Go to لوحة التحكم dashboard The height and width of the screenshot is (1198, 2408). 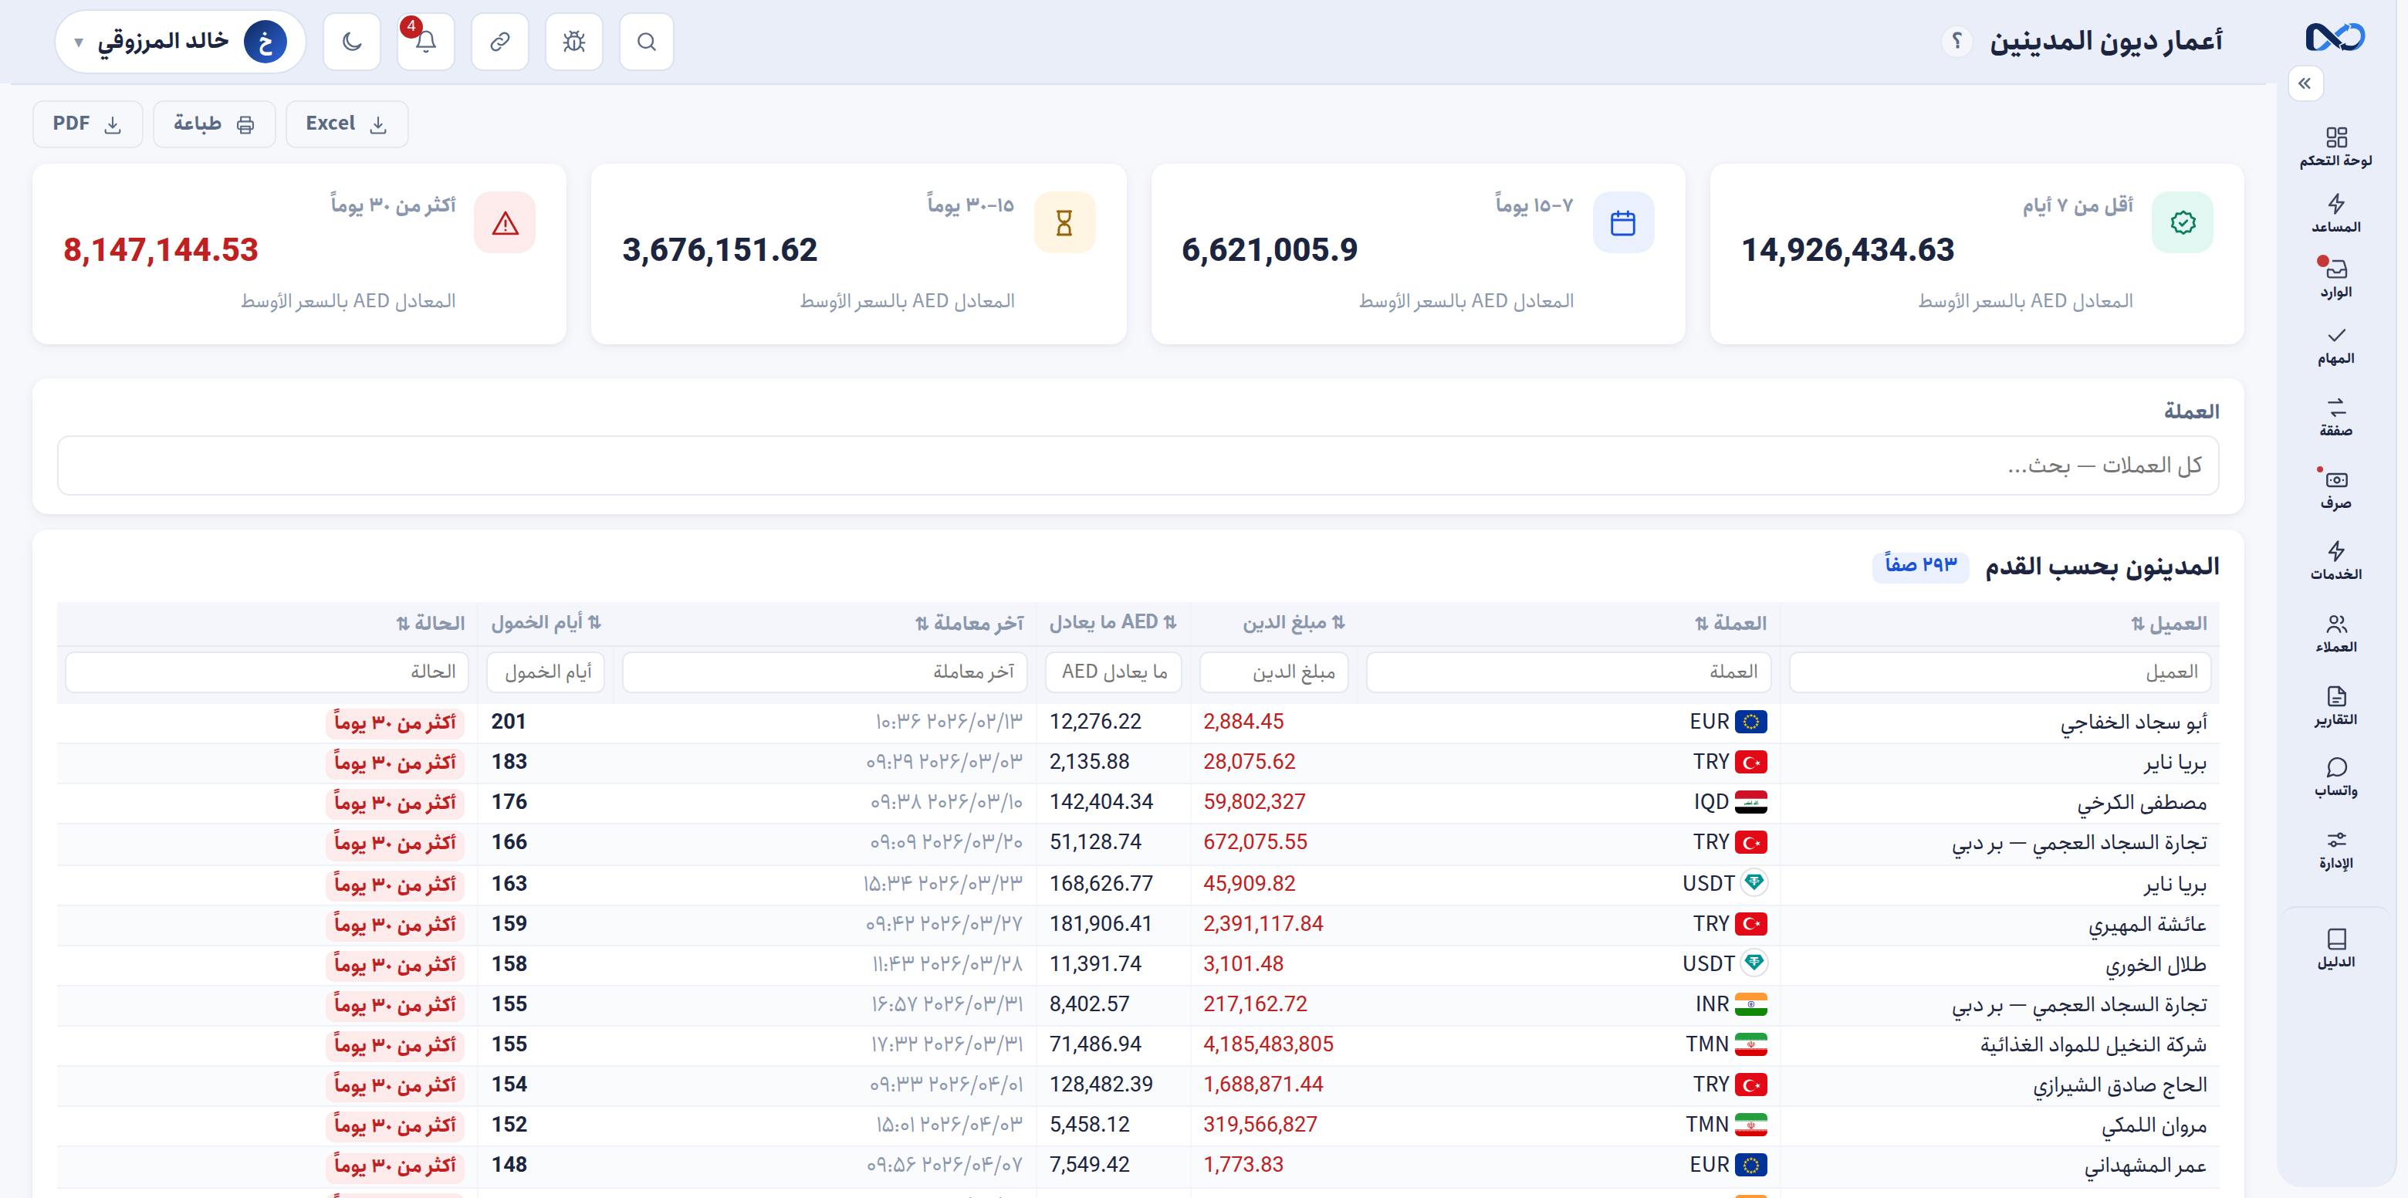click(2335, 147)
